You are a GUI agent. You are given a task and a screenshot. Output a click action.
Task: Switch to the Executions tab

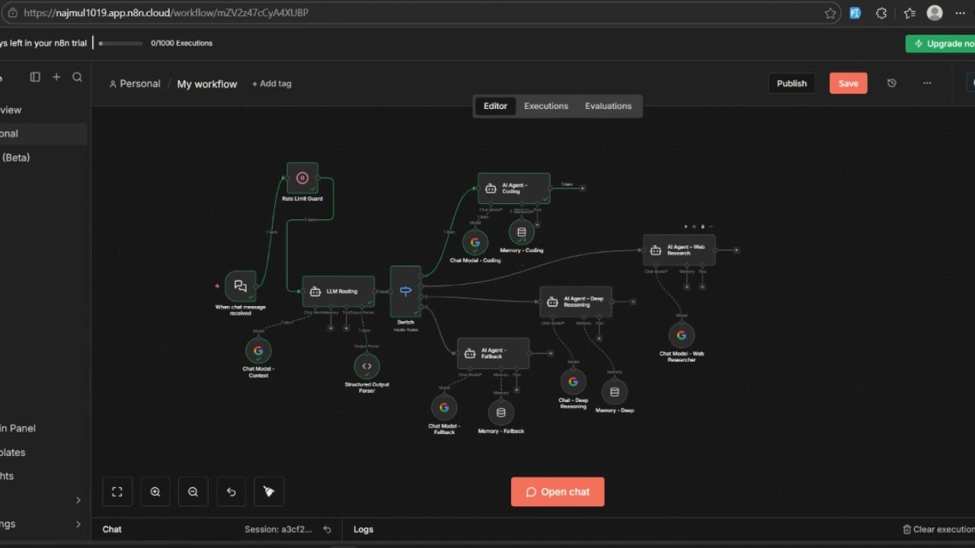coord(546,106)
